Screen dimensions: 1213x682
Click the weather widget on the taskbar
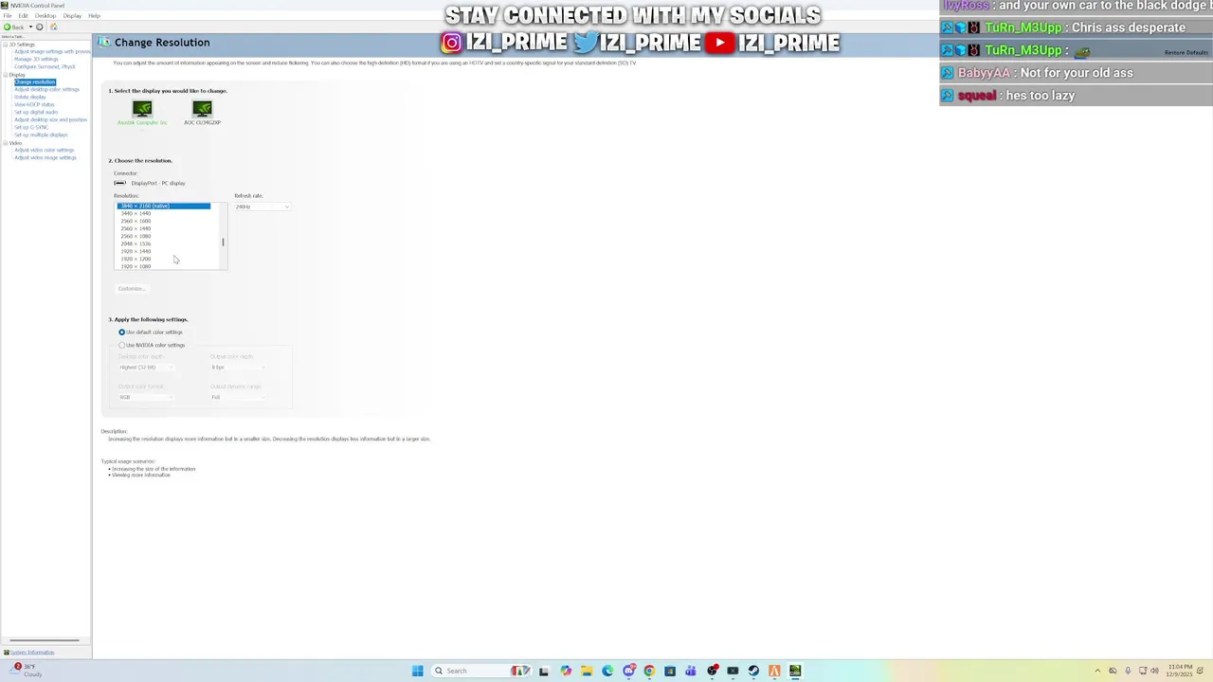point(27,670)
